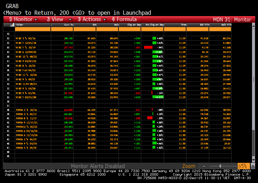The height and width of the screenshot is (183, 258).
Task: Click the current price 88.150
Action: coord(68,38)
